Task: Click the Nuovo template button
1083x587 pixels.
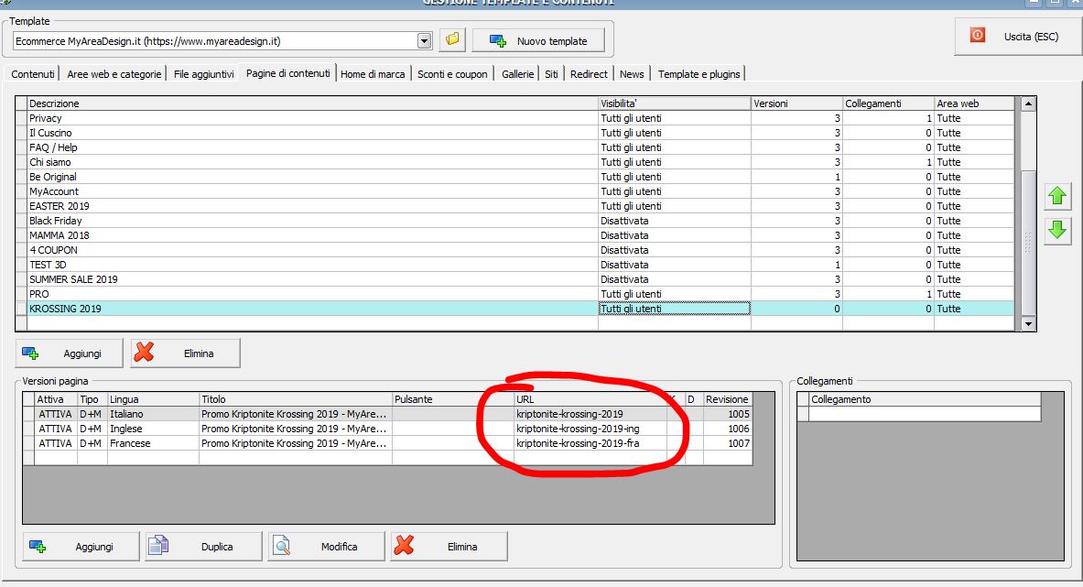Action: pos(538,40)
